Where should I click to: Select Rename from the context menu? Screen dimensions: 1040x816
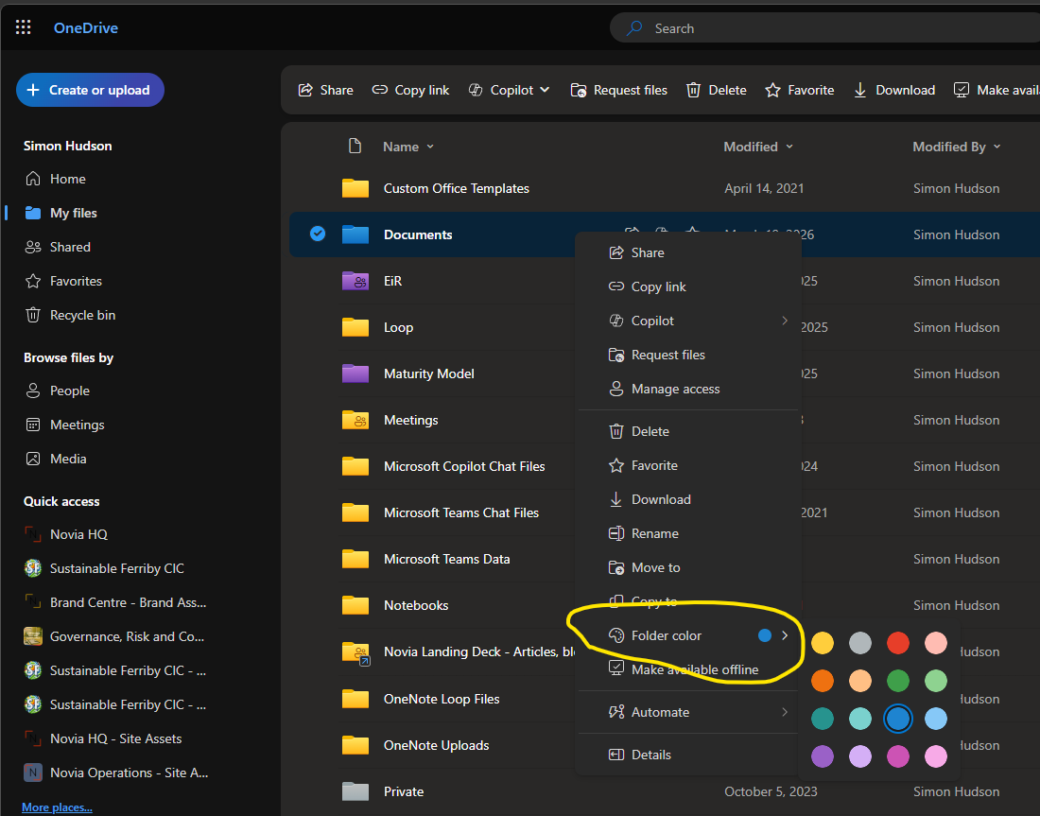[x=654, y=533]
